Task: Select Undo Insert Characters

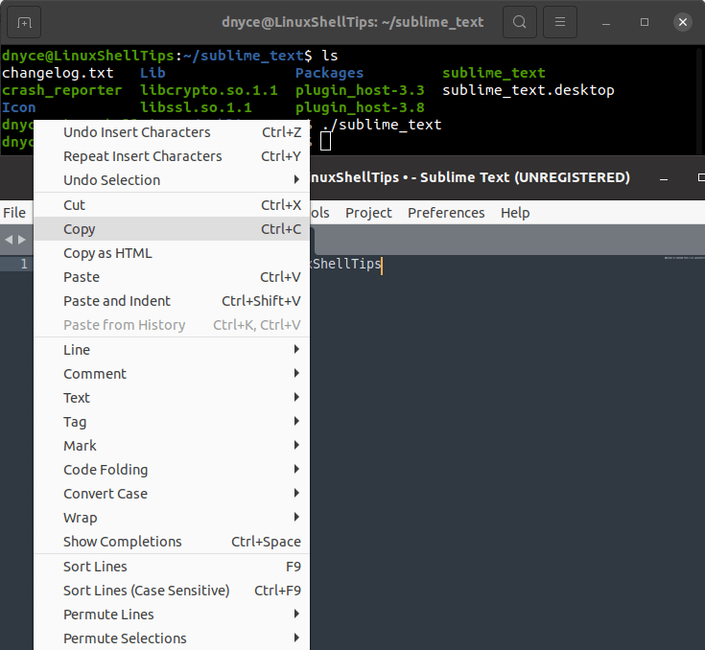Action: (x=172, y=132)
